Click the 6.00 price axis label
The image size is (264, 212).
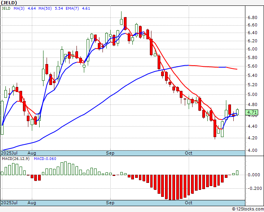tap(252, 49)
